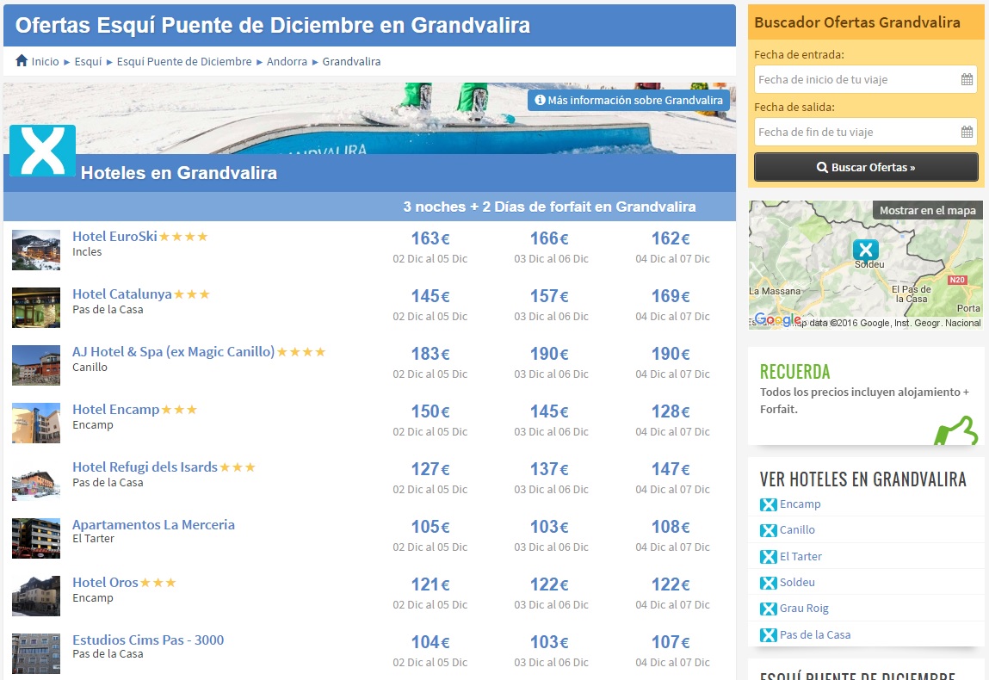Screen dimensions: 989x680
Task: Navigate to Andorra breadcrumb
Action: coord(287,61)
